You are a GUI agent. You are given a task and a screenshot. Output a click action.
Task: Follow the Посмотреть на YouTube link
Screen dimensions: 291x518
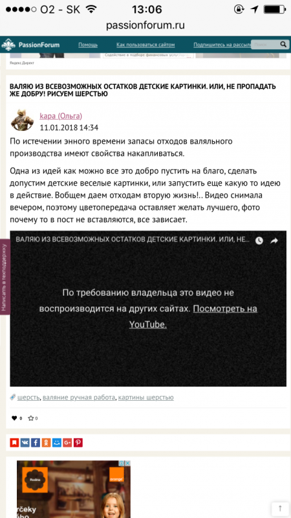pyautogui.click(x=193, y=317)
